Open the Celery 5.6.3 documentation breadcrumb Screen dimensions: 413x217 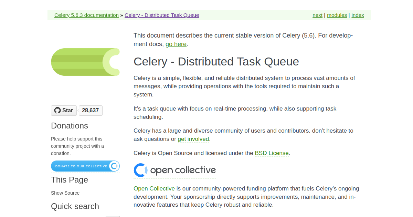coord(86,15)
